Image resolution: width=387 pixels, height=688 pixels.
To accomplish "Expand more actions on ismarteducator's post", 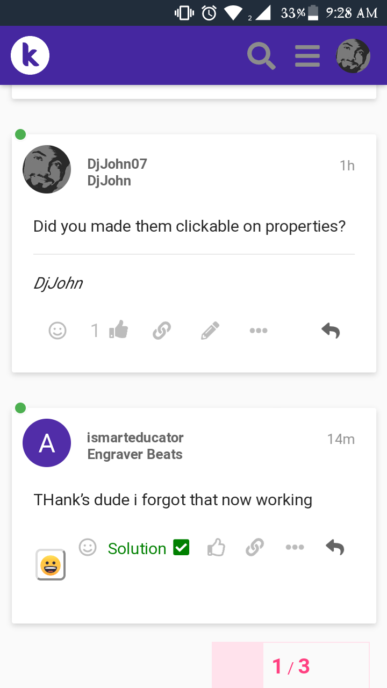I will pos(295,547).
